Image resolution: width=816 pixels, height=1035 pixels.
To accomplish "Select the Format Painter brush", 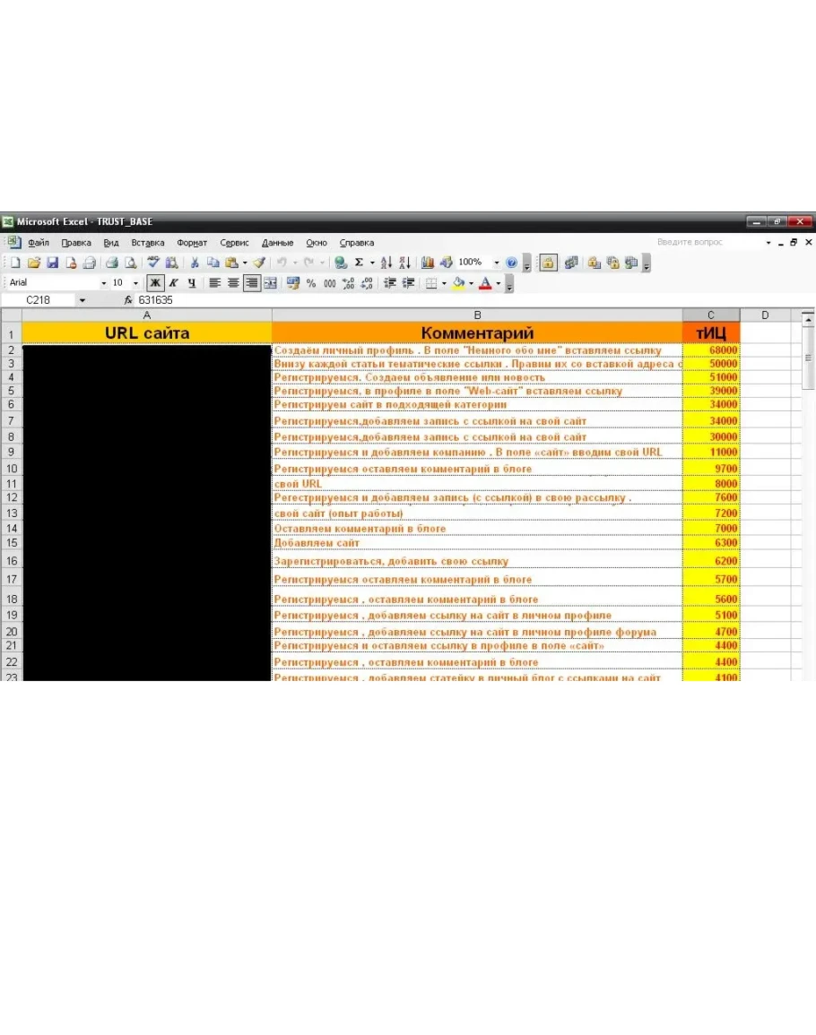I will coord(258,263).
